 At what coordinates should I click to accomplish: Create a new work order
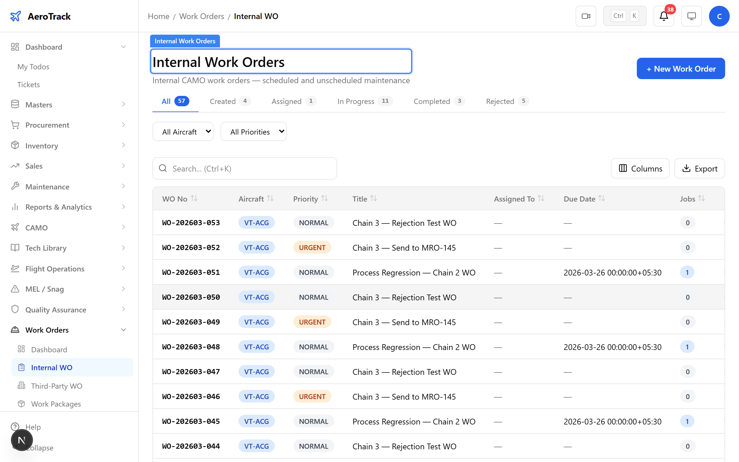(680, 68)
